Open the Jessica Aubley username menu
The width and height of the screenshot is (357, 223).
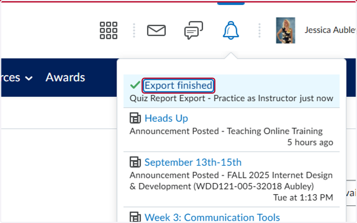tap(330, 30)
